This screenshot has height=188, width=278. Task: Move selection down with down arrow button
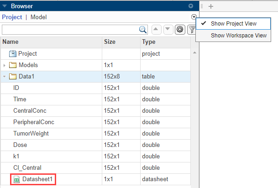[168, 29]
